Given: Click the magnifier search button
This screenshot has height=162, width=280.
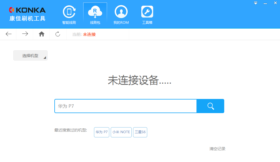Looking at the screenshot, I should click(x=210, y=106).
